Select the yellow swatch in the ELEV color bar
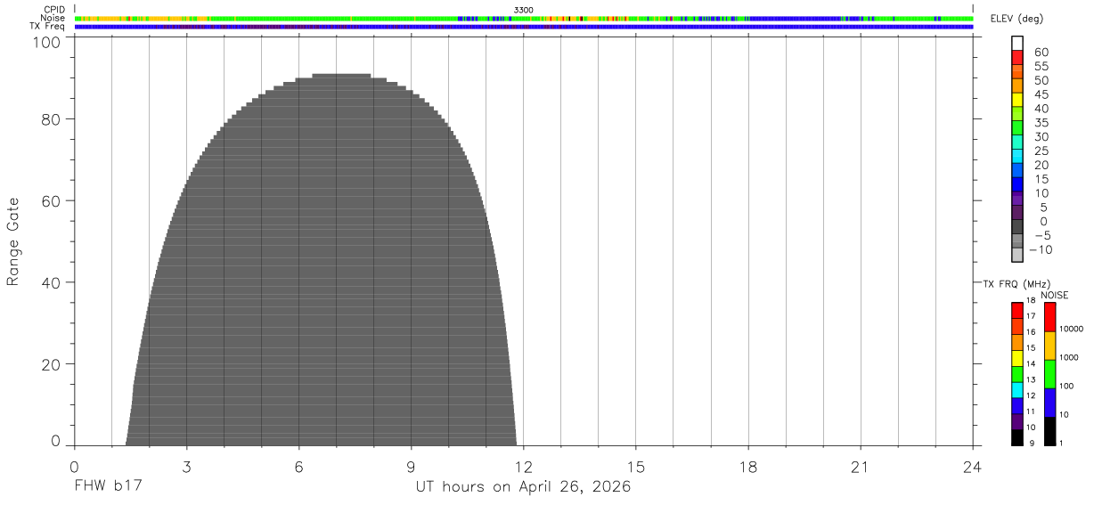1094x505 pixels. (x=1017, y=99)
